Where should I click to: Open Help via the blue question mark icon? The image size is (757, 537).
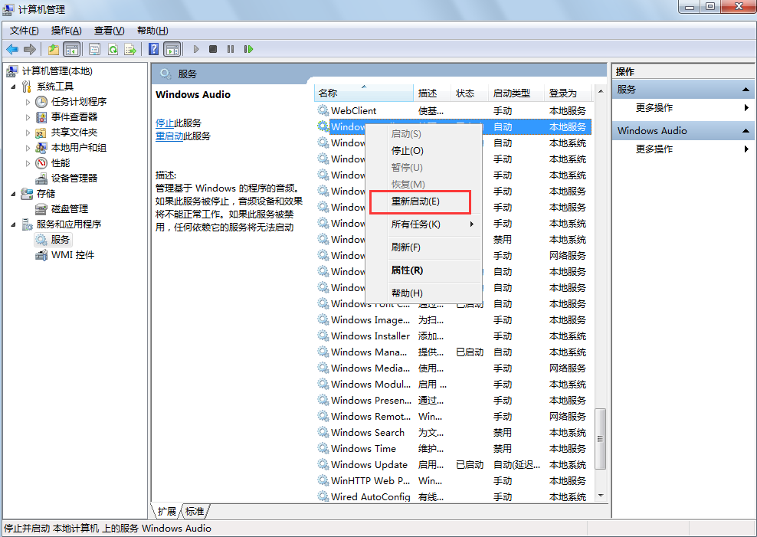pos(154,49)
